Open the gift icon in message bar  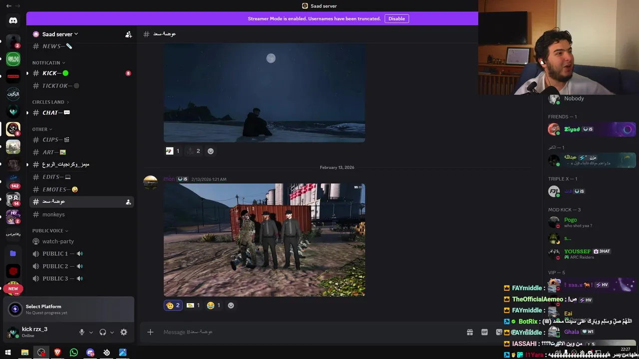(470, 332)
